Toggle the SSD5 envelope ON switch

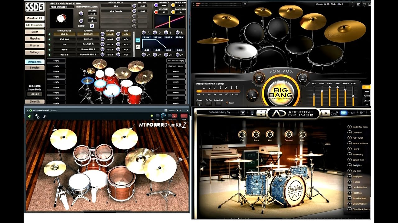[x=137, y=41]
